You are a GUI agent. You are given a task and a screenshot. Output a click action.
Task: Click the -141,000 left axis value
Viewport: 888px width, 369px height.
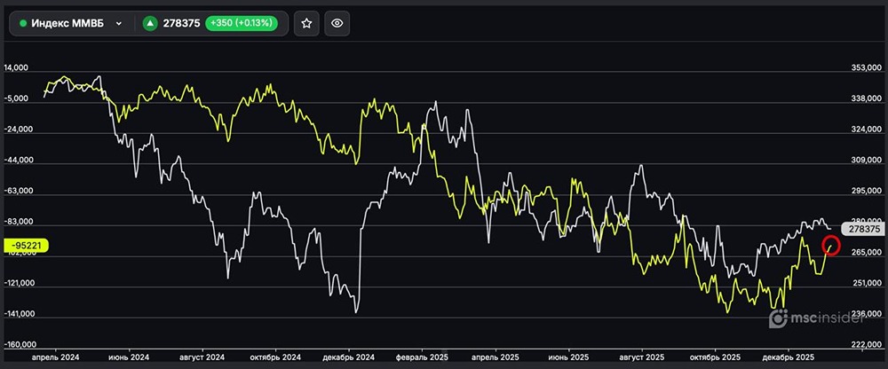coord(20,313)
